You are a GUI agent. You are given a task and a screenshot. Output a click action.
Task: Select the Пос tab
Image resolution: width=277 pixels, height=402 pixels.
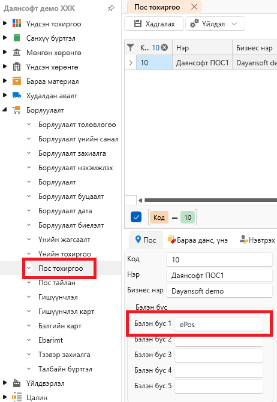(x=146, y=240)
